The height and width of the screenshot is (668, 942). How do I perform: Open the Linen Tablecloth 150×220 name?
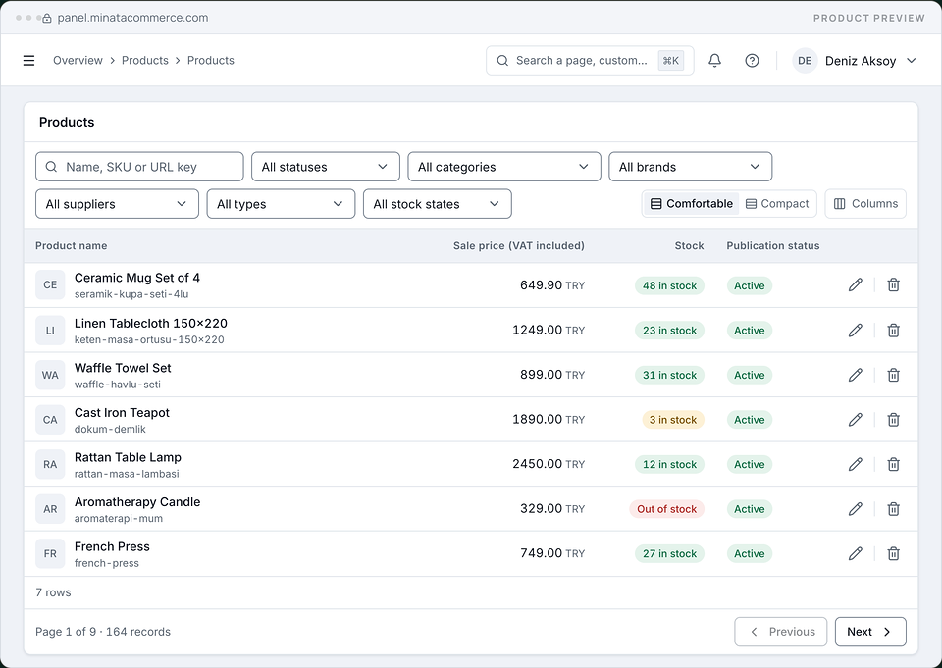click(151, 323)
